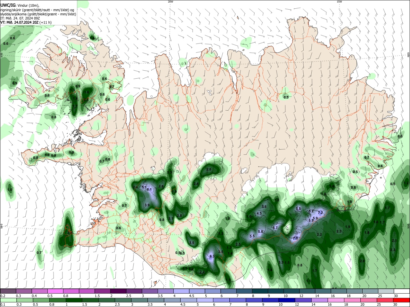
Task: Click the 3.6 precipitation value on the map
Action: pos(264,207)
